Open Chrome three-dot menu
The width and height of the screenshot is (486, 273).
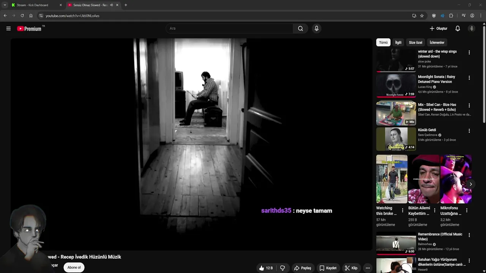click(x=481, y=16)
